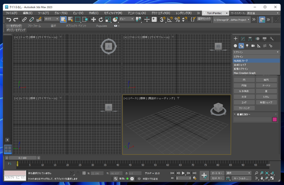Open the Modify command panel tab
The width and height of the screenshot is (284, 185).
(x=243, y=39)
